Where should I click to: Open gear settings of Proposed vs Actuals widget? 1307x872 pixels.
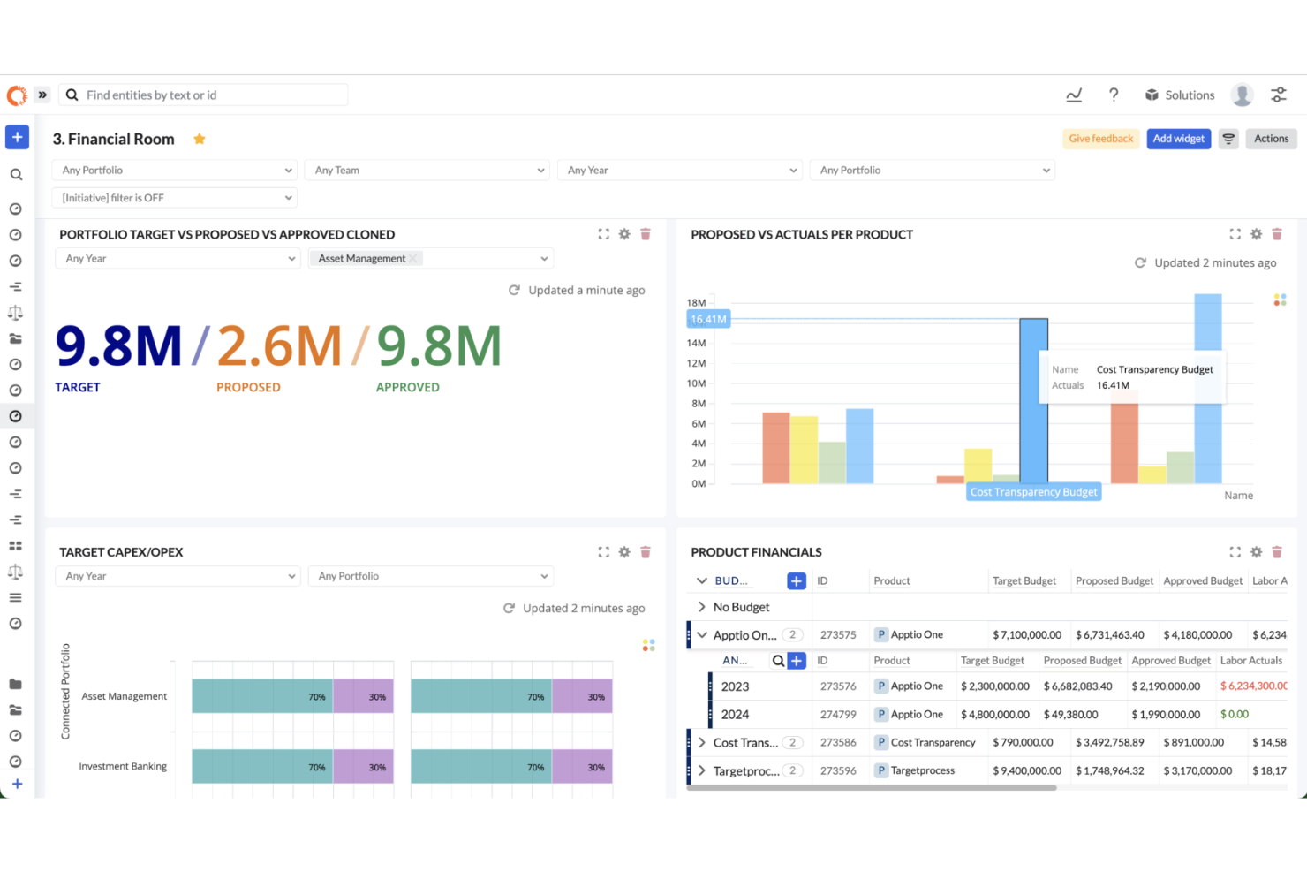pos(1256,234)
